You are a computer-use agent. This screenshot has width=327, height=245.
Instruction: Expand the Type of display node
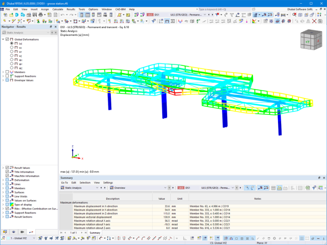point(3,205)
